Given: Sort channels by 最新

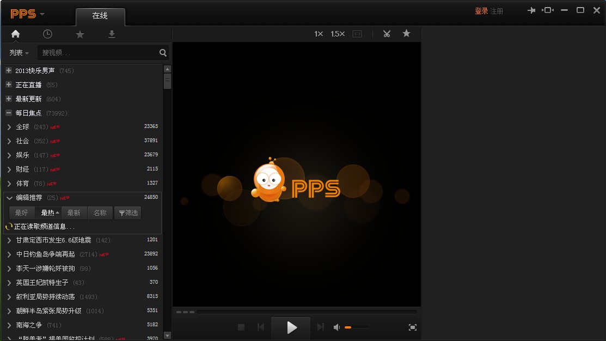Looking at the screenshot, I should pos(74,213).
